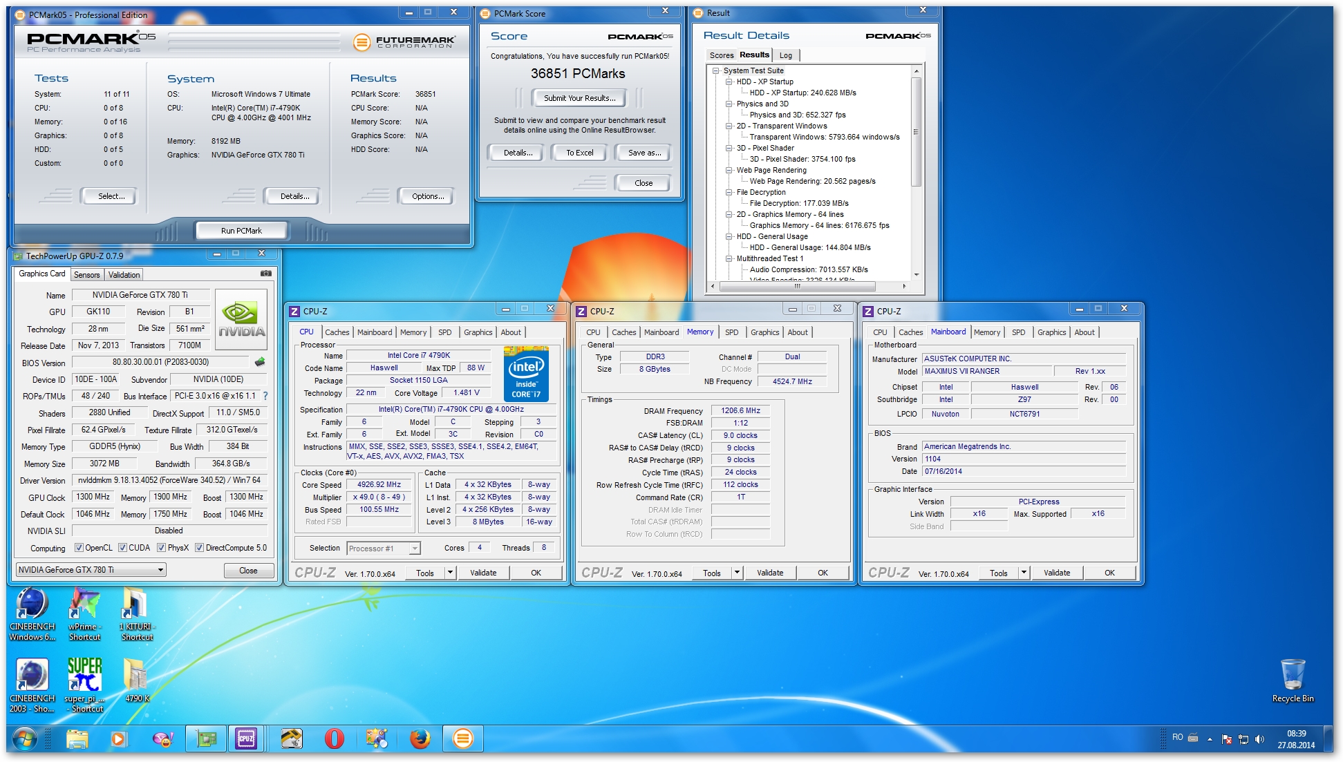Switch to PCMark05 via its taskbar icon

(462, 739)
